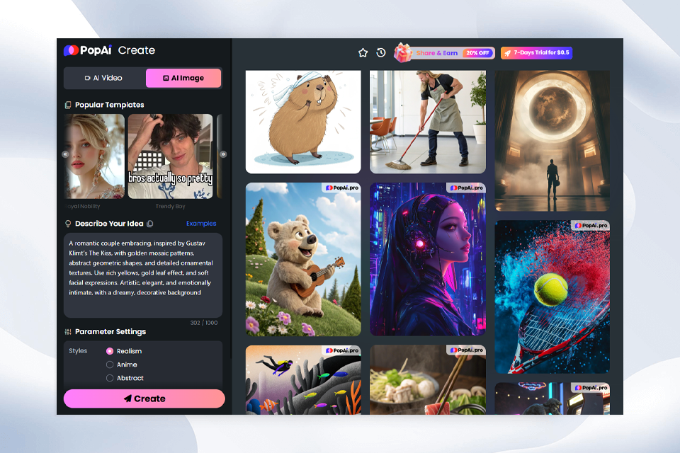Click the Create button
This screenshot has height=453, width=680.
144,398
